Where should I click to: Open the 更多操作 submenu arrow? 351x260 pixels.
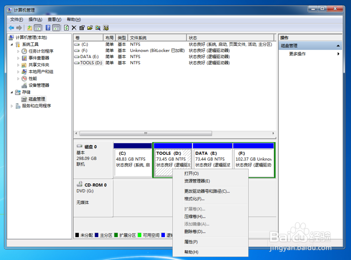click(338, 54)
